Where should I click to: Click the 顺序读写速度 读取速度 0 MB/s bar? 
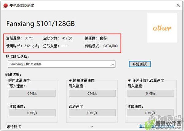pos(32,113)
